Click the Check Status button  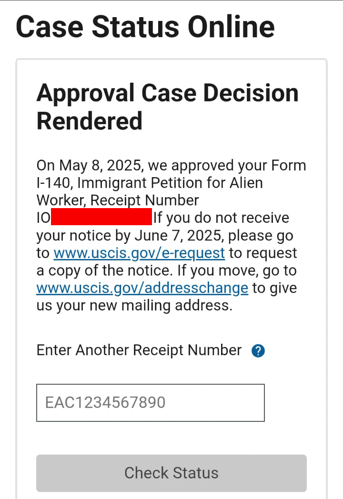pos(171,473)
